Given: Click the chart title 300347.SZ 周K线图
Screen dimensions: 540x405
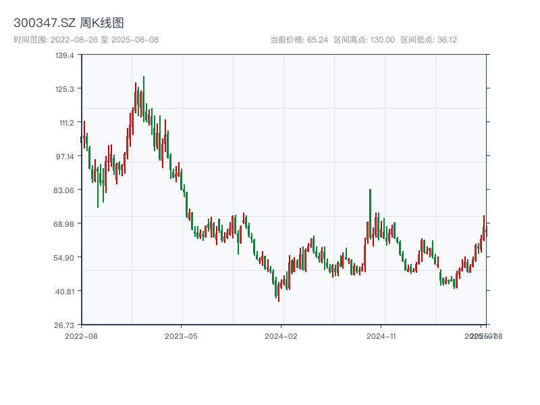Looking at the screenshot, I should click(69, 23).
